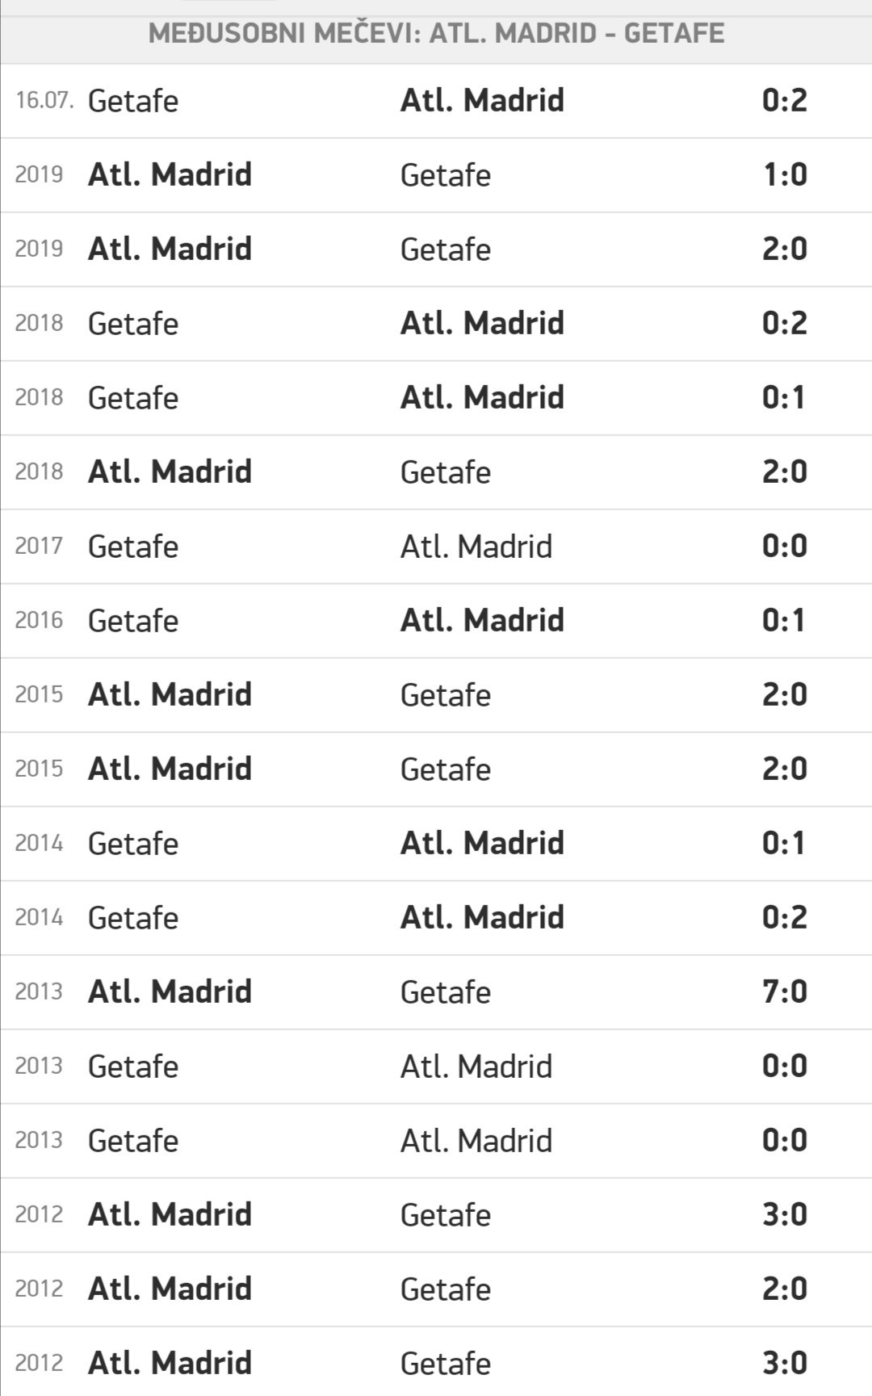The height and width of the screenshot is (1396, 872).
Task: Click the 2016 year label
Action: 39,621
